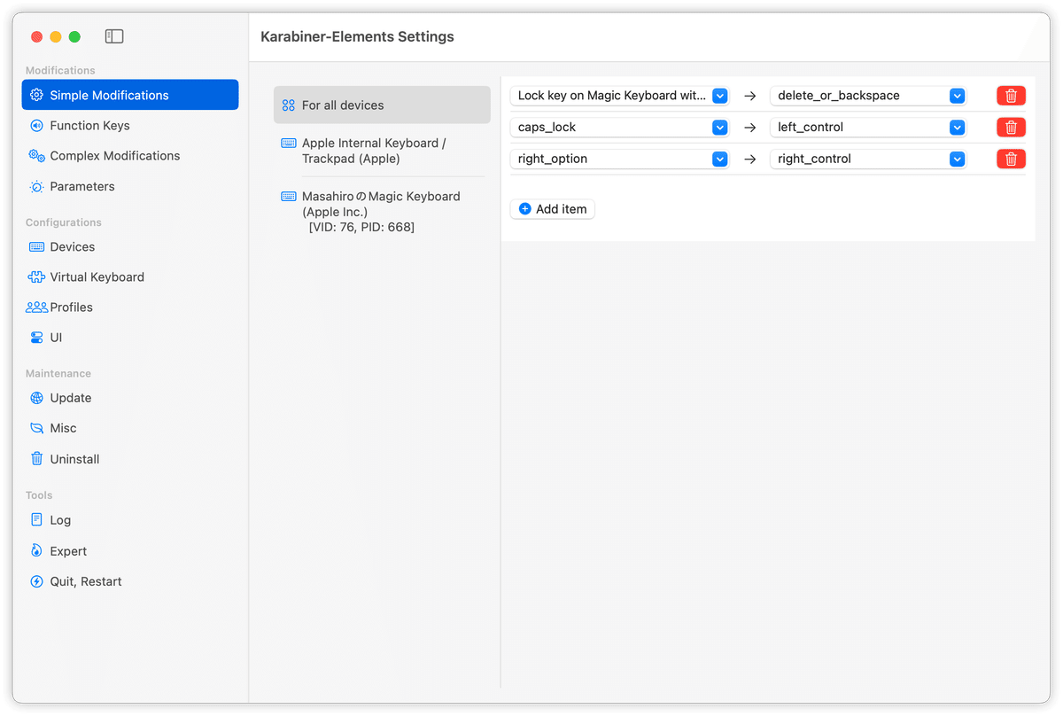Open the Expert settings
The image size is (1063, 716).
point(67,550)
